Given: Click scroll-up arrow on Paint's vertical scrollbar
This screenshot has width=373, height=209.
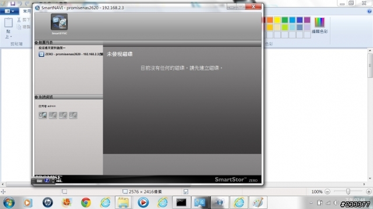Looking at the screenshot, I should click(x=370, y=51).
